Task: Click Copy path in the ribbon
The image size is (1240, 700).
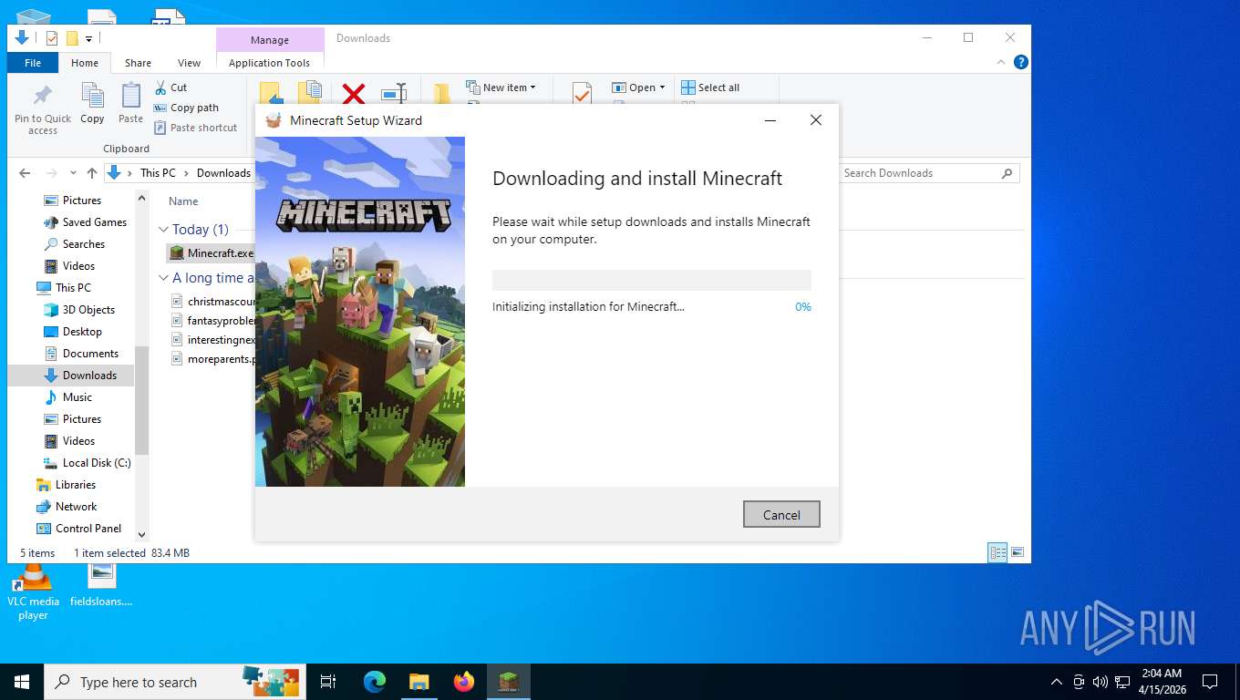Action: coord(186,108)
